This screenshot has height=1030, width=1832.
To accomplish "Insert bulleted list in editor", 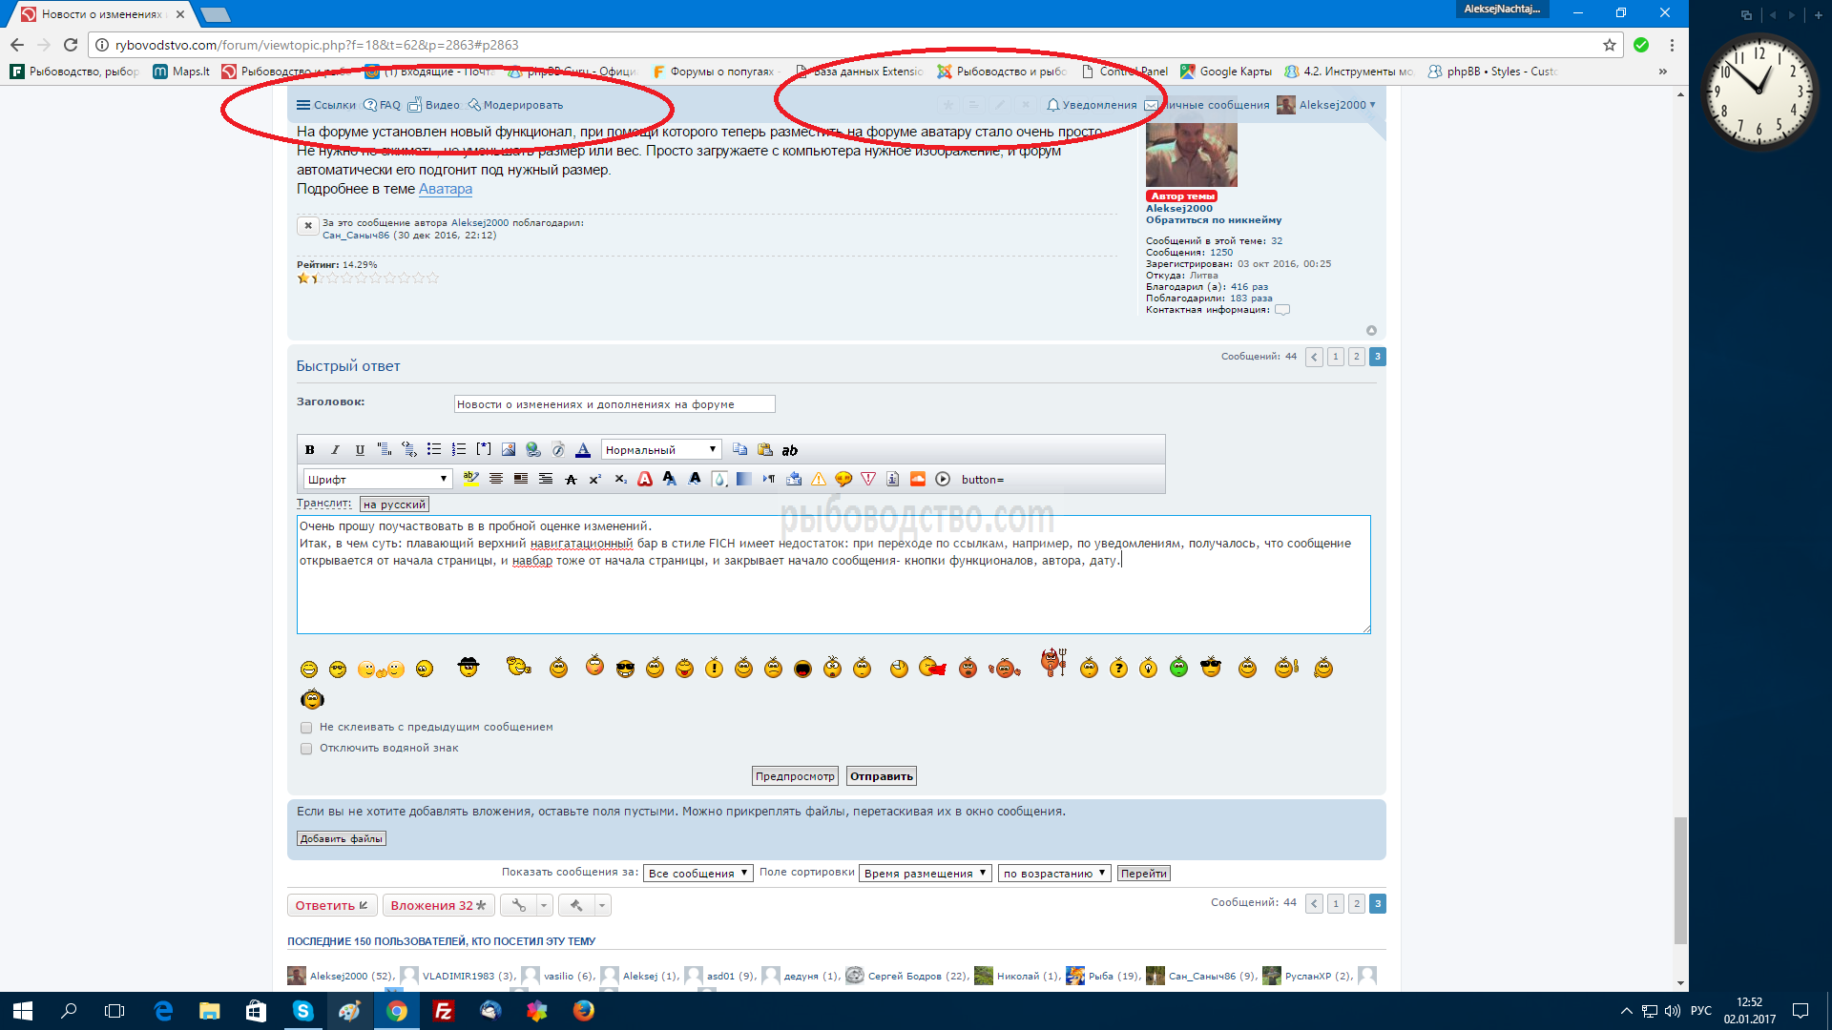I will (434, 450).
